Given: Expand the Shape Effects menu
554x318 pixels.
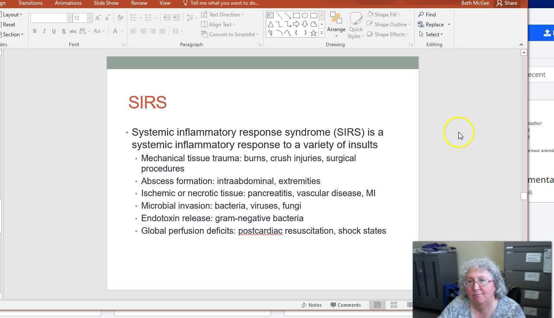Looking at the screenshot, I should coord(388,34).
